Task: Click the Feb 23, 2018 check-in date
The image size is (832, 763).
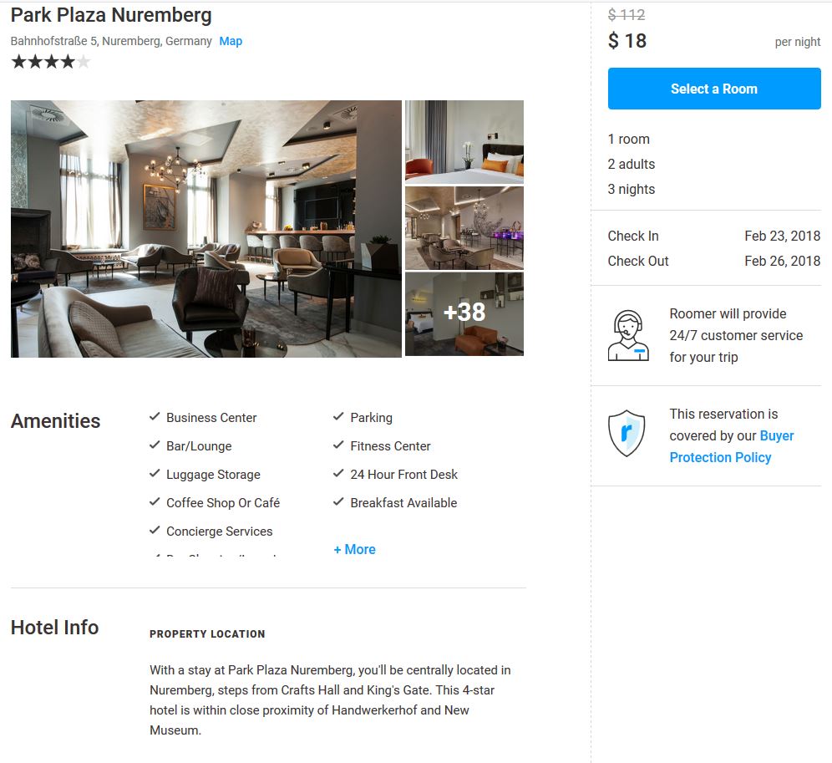Action: [x=782, y=236]
